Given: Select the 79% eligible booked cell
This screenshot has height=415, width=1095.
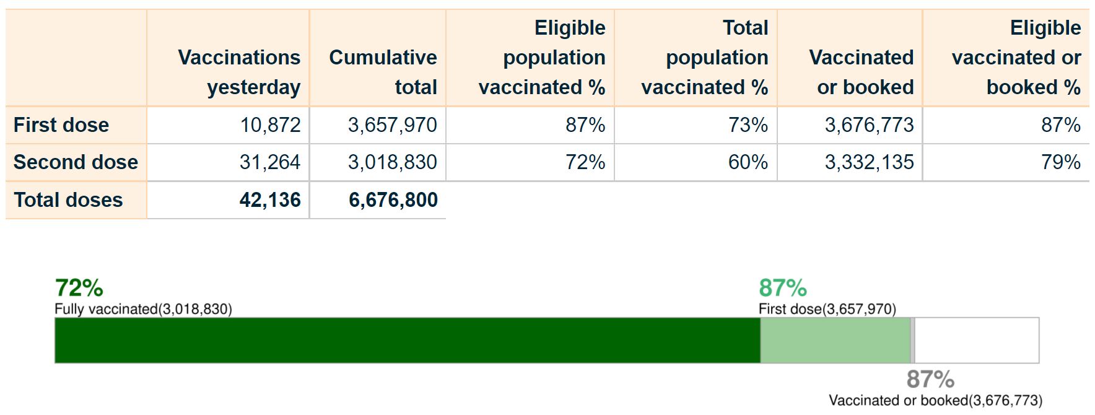Looking at the screenshot, I should pos(1060,162).
